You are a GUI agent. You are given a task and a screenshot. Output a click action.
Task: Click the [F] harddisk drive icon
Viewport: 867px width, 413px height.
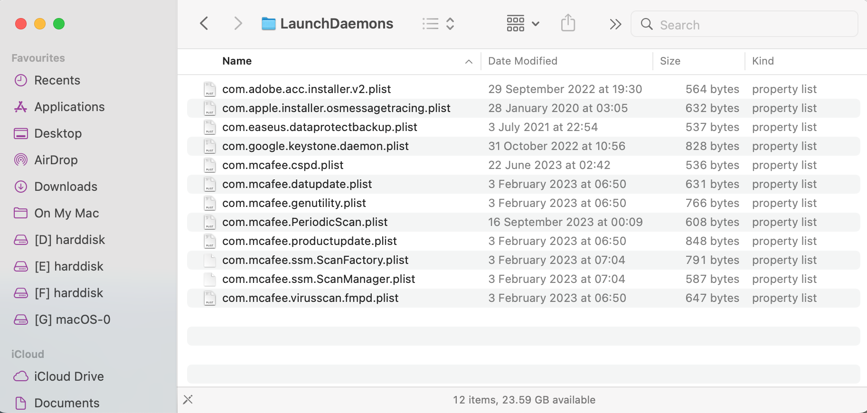point(21,293)
